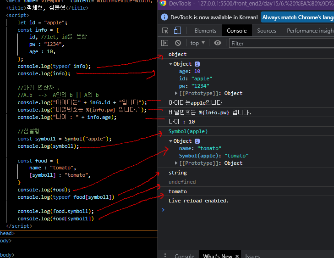This screenshot has height=258, width=334.
Task: Click the info badge next to first Object
Action: coord(197,64)
